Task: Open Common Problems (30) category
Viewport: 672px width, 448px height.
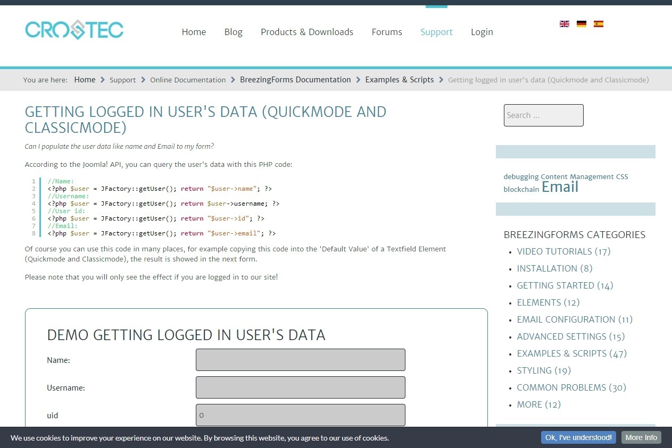Action: click(x=571, y=387)
